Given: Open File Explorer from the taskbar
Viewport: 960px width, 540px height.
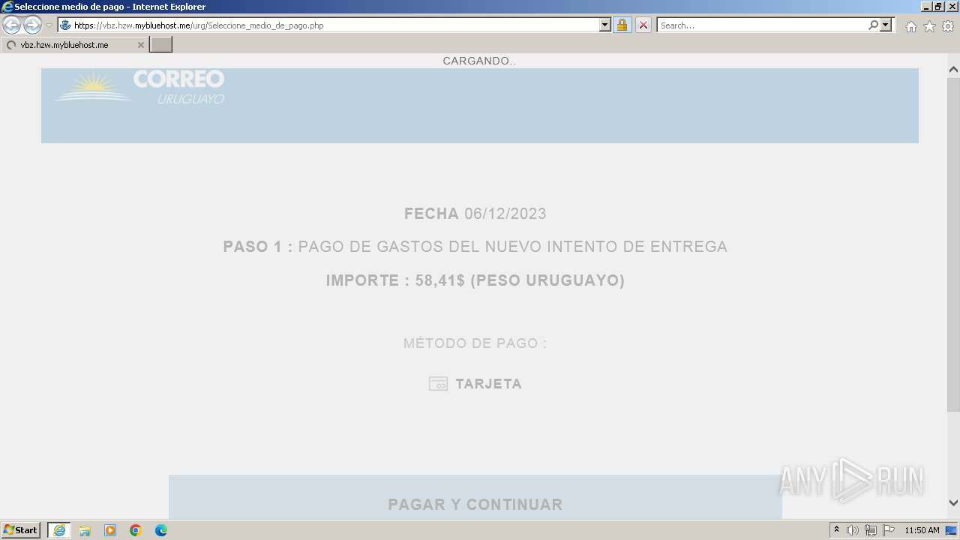Looking at the screenshot, I should pos(85,530).
